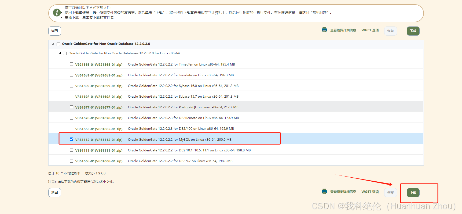The height and width of the screenshot is (214, 462).
Task: Tick the Oracle GoldenGate for Non Oracle Database 12.2.0.2.0 checkbox
Action: pyautogui.click(x=58, y=44)
